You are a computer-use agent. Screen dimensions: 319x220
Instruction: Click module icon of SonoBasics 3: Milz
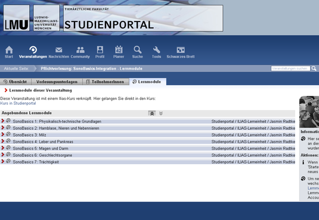[x=8, y=134]
